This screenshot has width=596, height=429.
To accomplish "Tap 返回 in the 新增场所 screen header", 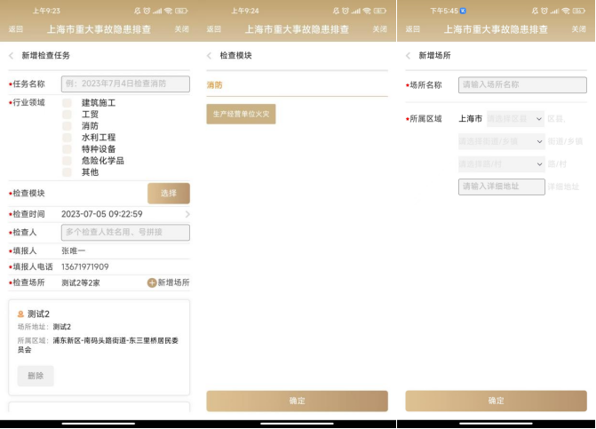I will pyautogui.click(x=412, y=29).
